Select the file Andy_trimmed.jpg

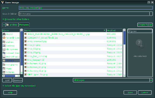click(73, 41)
